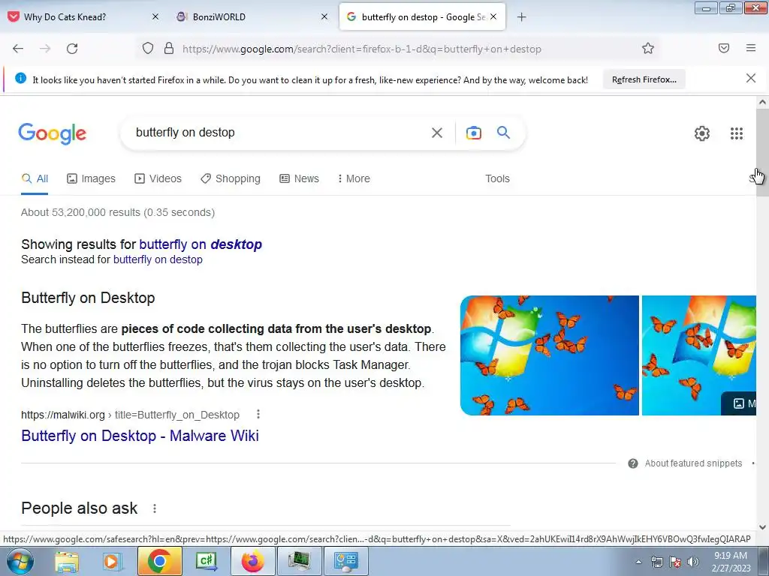Screen dimensions: 769x576
Task: Click the scrollbar up arrow
Action: point(762,102)
